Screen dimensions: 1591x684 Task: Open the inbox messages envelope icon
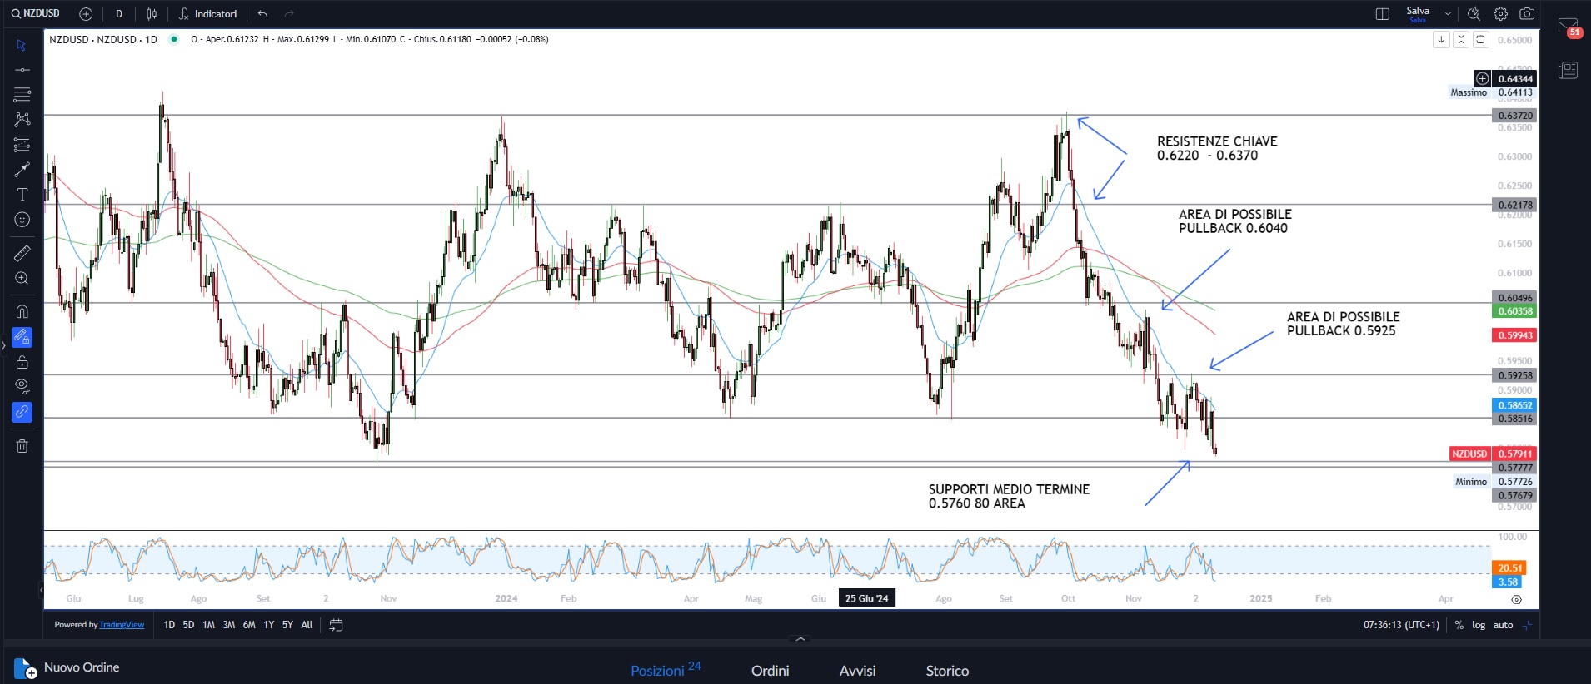1569,27
